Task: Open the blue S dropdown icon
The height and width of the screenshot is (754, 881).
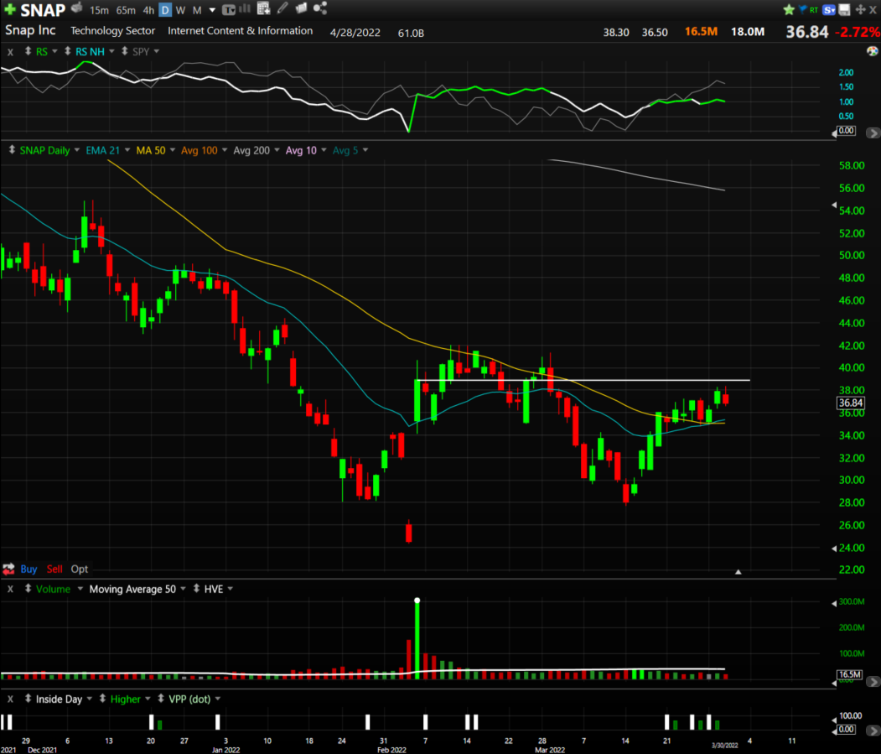Action: tap(829, 10)
